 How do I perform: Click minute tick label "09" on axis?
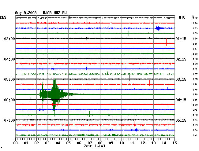tap(111, 143)
